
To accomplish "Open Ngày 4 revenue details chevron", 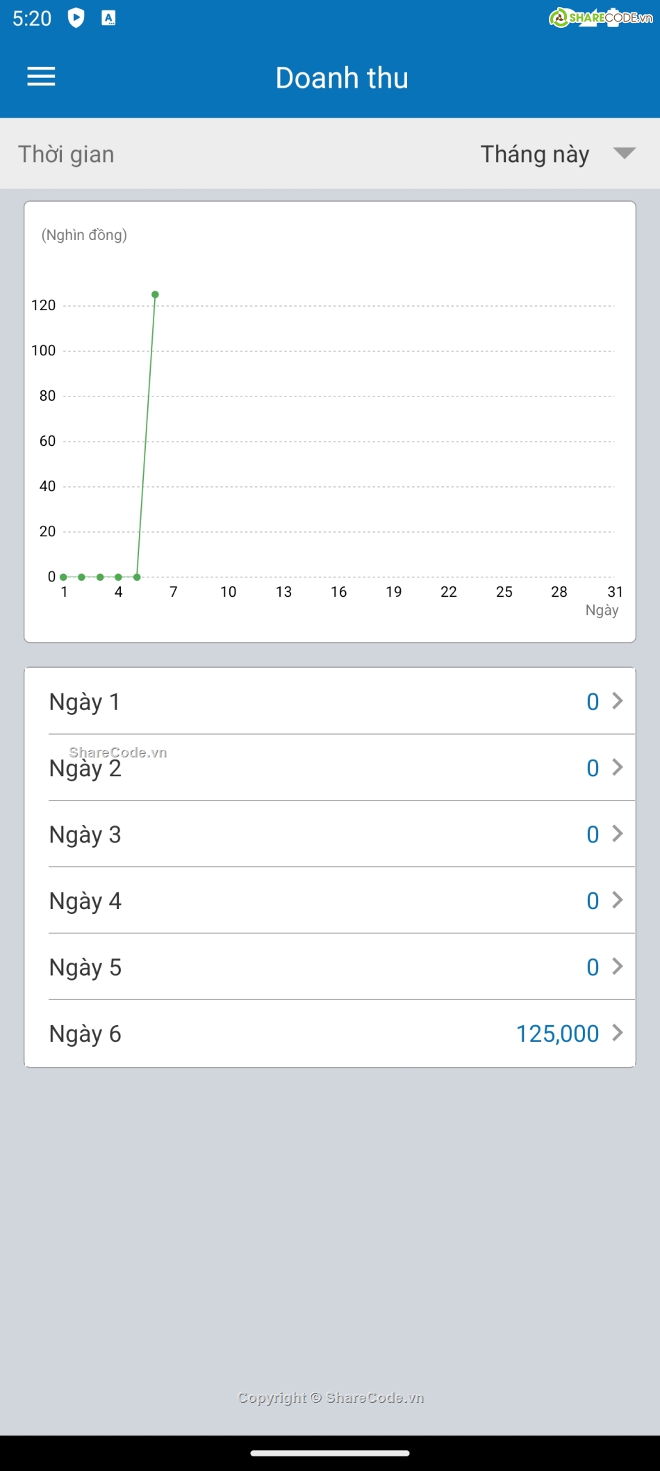I will coord(617,900).
